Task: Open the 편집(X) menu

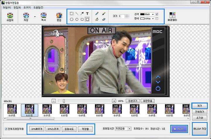Action: [17, 8]
